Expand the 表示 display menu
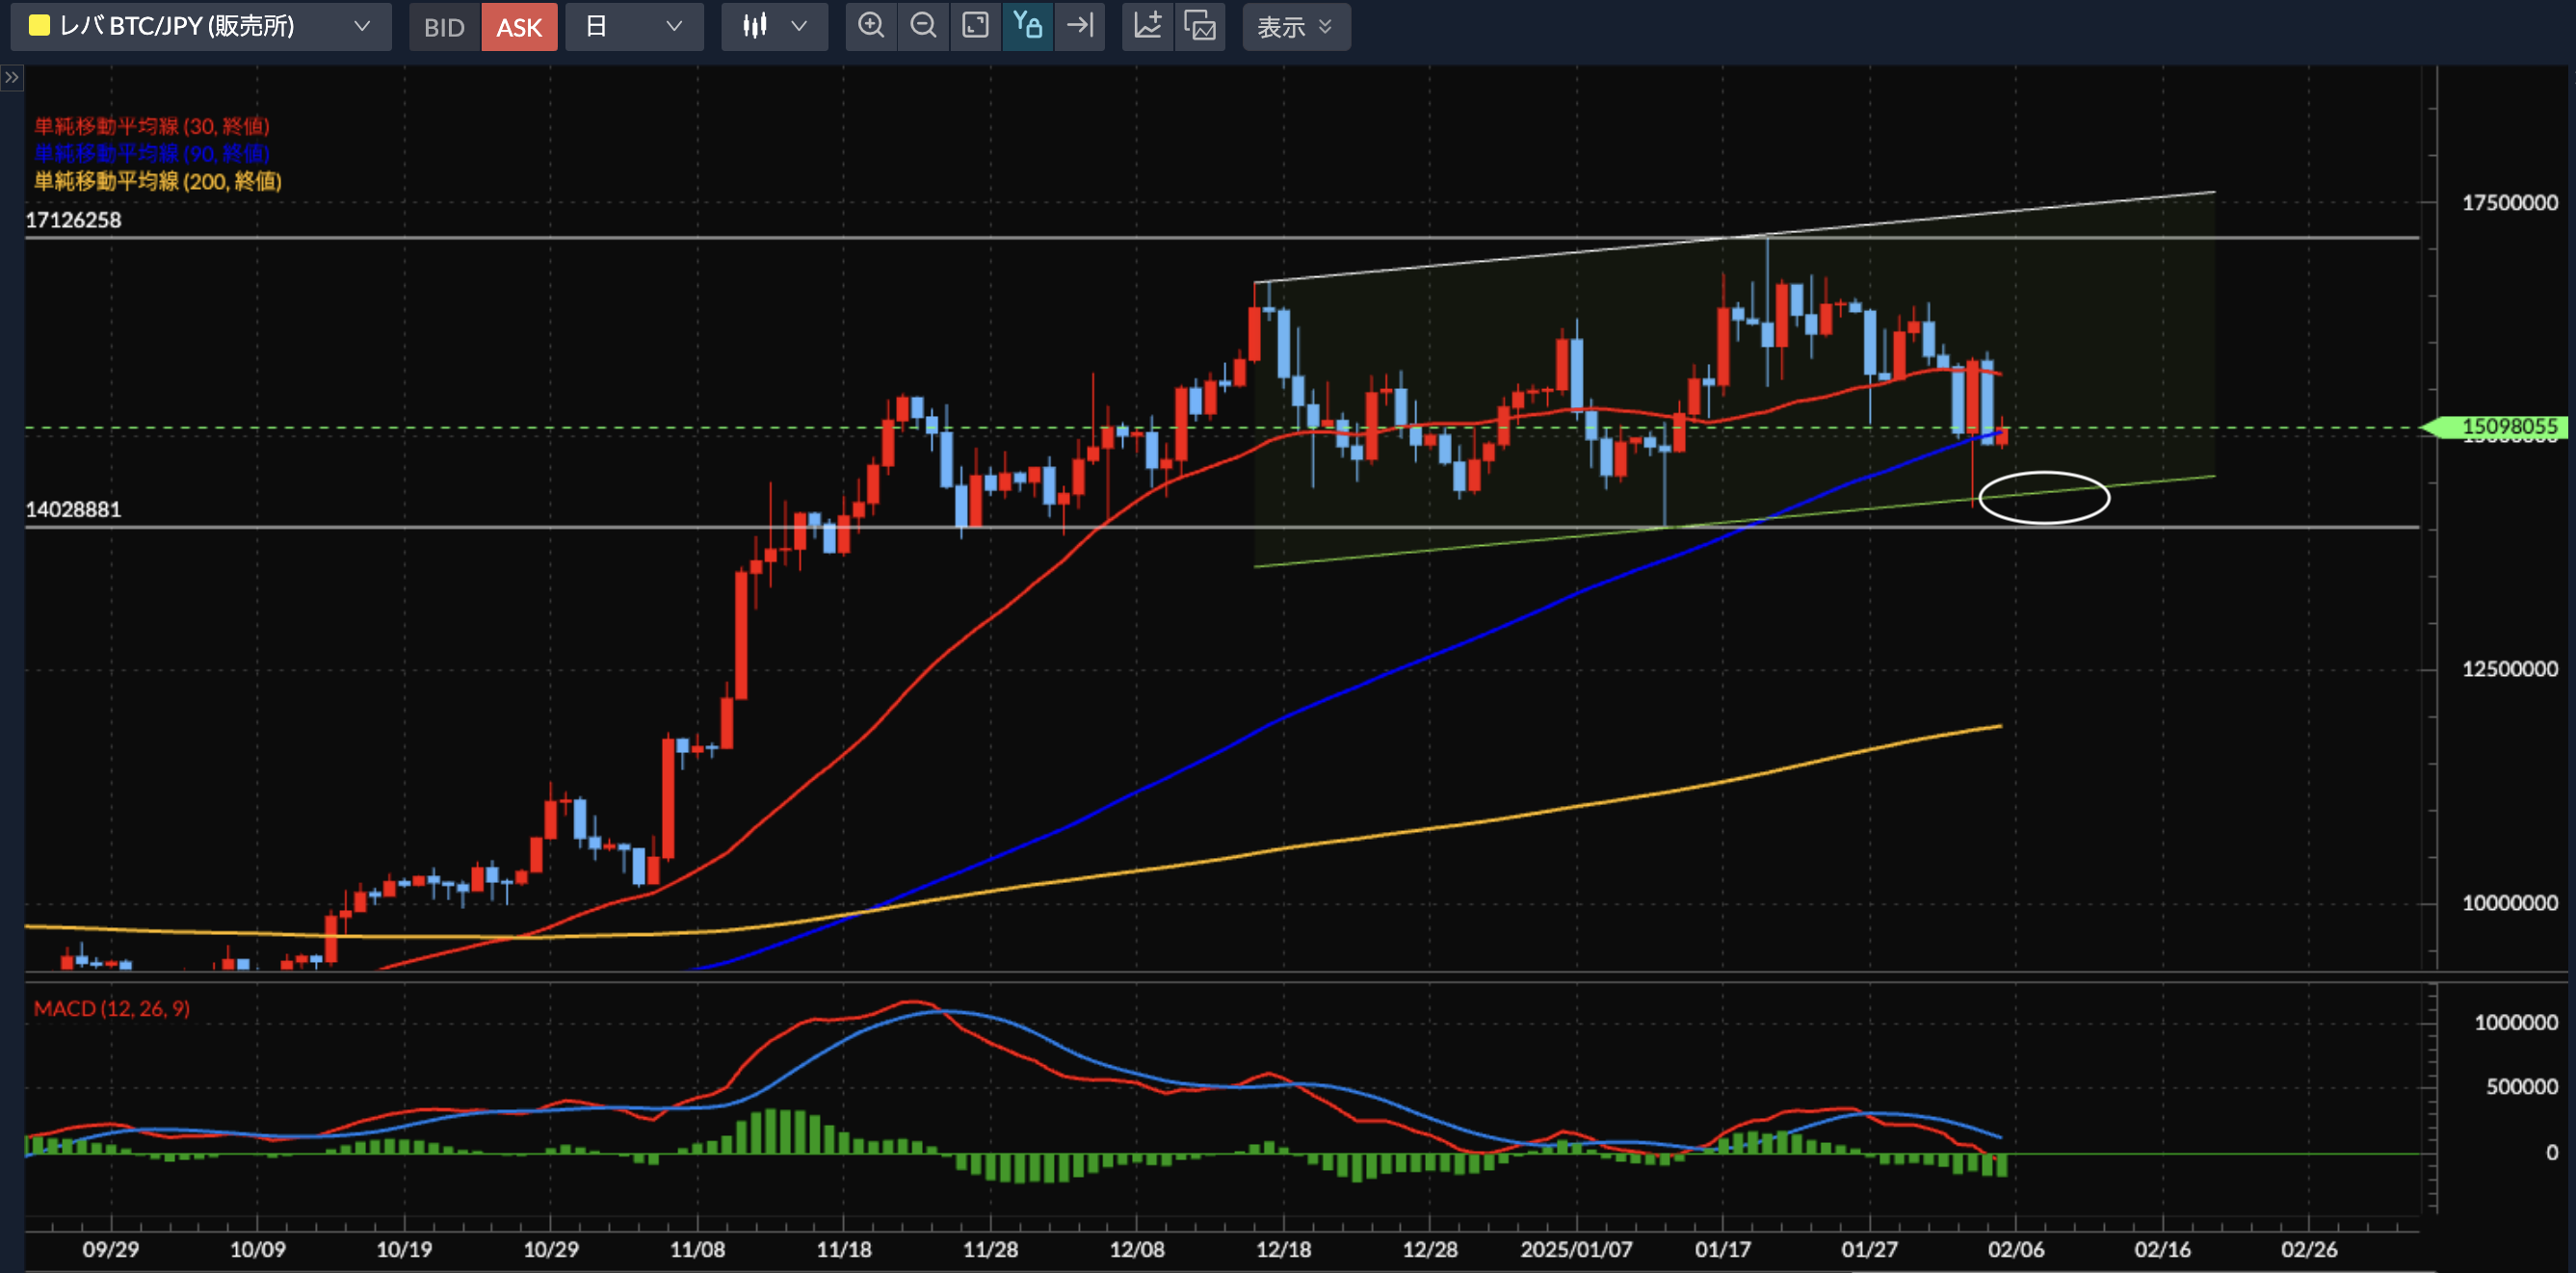 click(1296, 27)
